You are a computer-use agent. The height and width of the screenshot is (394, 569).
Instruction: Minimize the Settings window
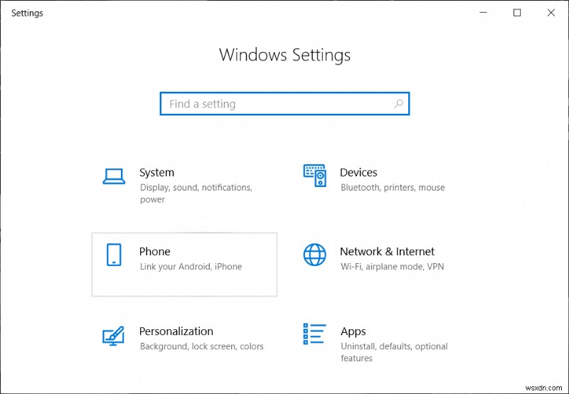click(484, 13)
